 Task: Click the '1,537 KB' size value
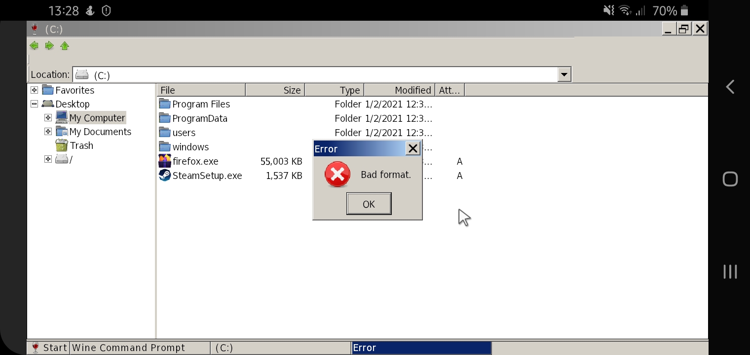[284, 176]
